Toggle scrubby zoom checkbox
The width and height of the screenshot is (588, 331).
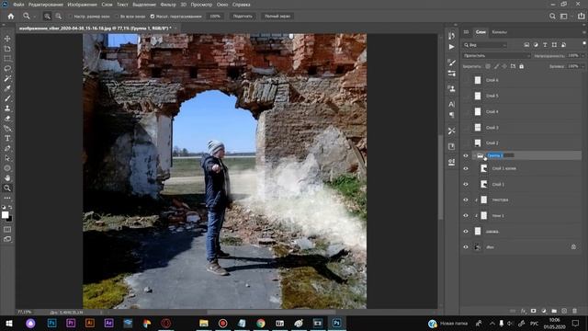click(x=153, y=17)
